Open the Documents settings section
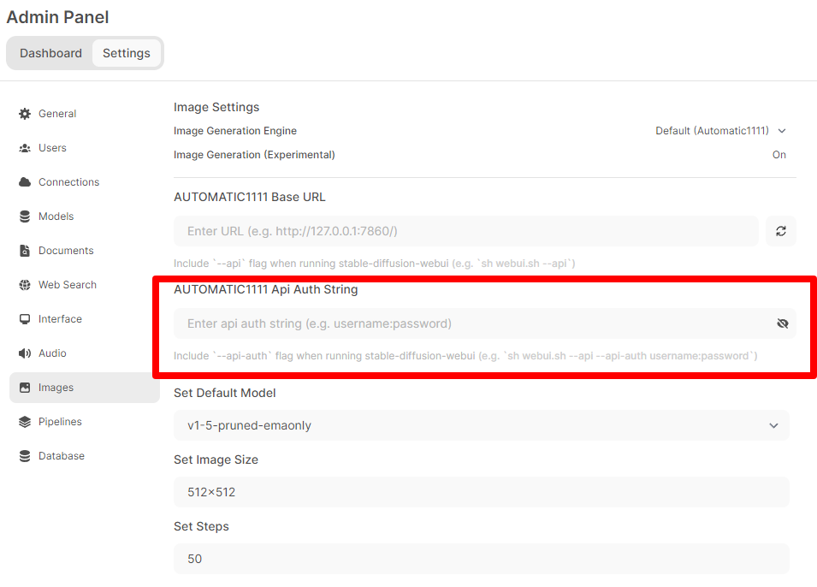817x587 pixels. (x=85, y=251)
